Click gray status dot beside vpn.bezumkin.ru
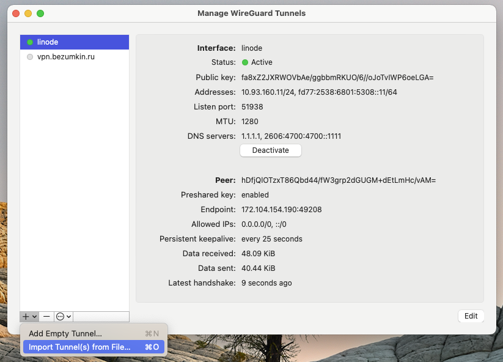Viewport: 503px width, 362px height. (x=30, y=57)
